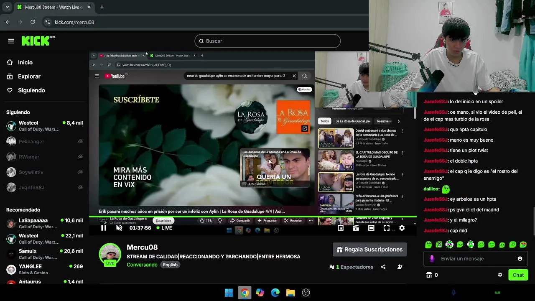
Task: Open RWinner channel in sidebar
Action: [44, 157]
